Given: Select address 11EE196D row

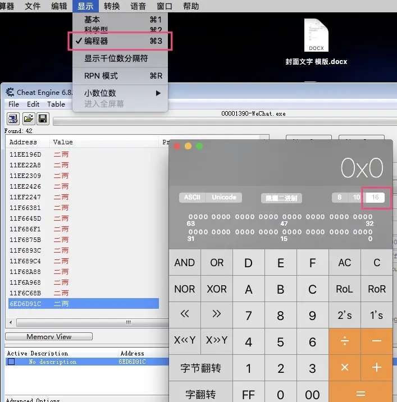Looking at the screenshot, I should point(84,154).
